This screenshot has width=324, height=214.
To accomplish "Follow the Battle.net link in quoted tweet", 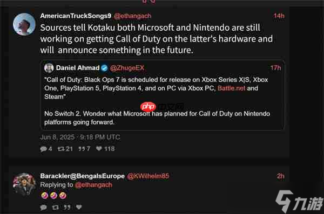I will pyautogui.click(x=232, y=88).
